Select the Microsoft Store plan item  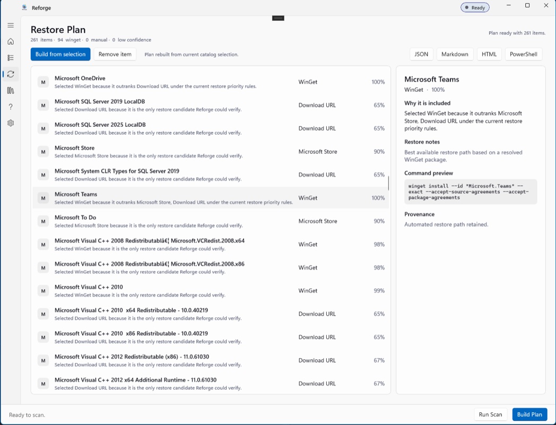tap(211, 151)
